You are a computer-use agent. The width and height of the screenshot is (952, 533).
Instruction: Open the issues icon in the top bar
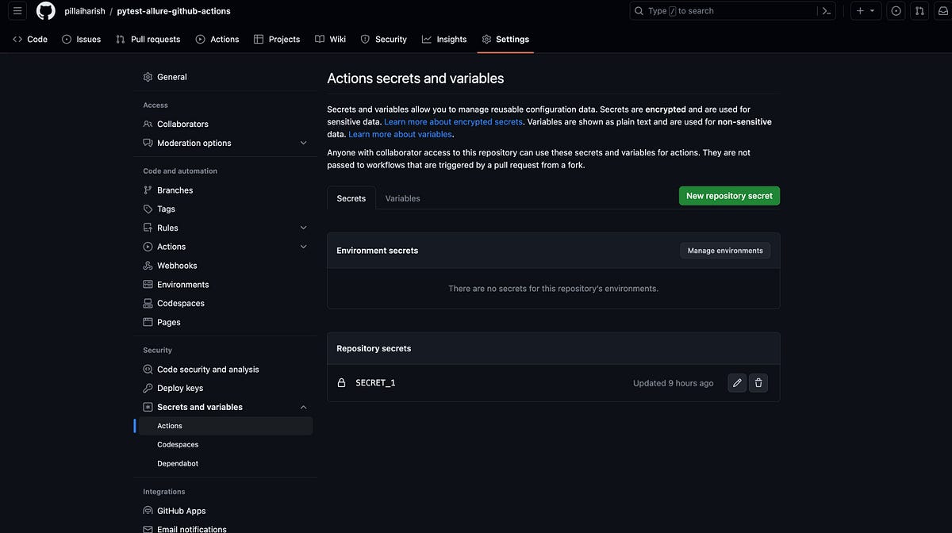(895, 10)
